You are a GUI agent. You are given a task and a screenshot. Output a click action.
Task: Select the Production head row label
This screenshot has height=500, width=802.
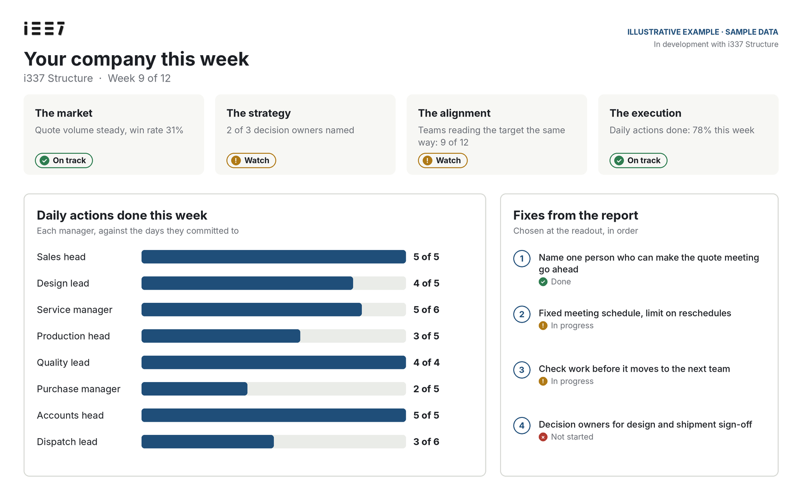(x=73, y=336)
